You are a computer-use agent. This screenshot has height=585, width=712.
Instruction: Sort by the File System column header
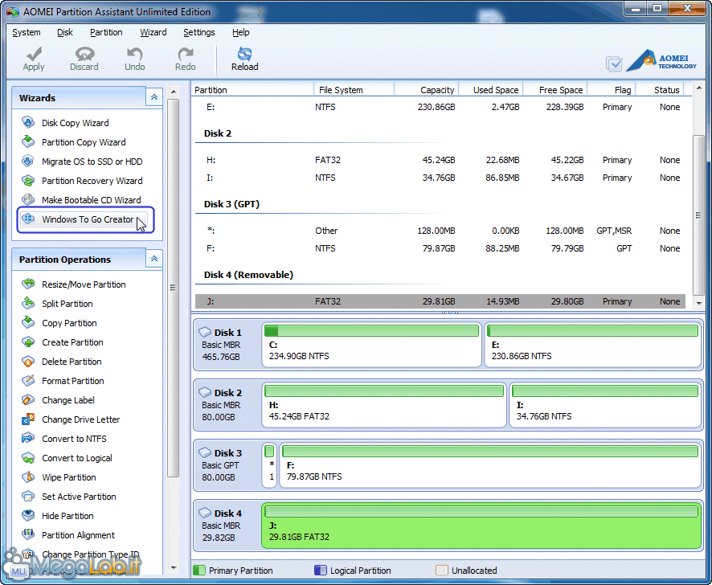point(354,89)
